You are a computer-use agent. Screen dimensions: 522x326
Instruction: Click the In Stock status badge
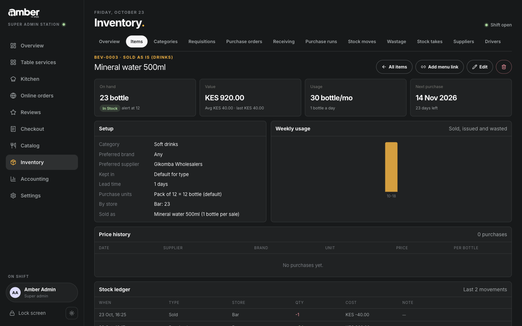pyautogui.click(x=110, y=108)
